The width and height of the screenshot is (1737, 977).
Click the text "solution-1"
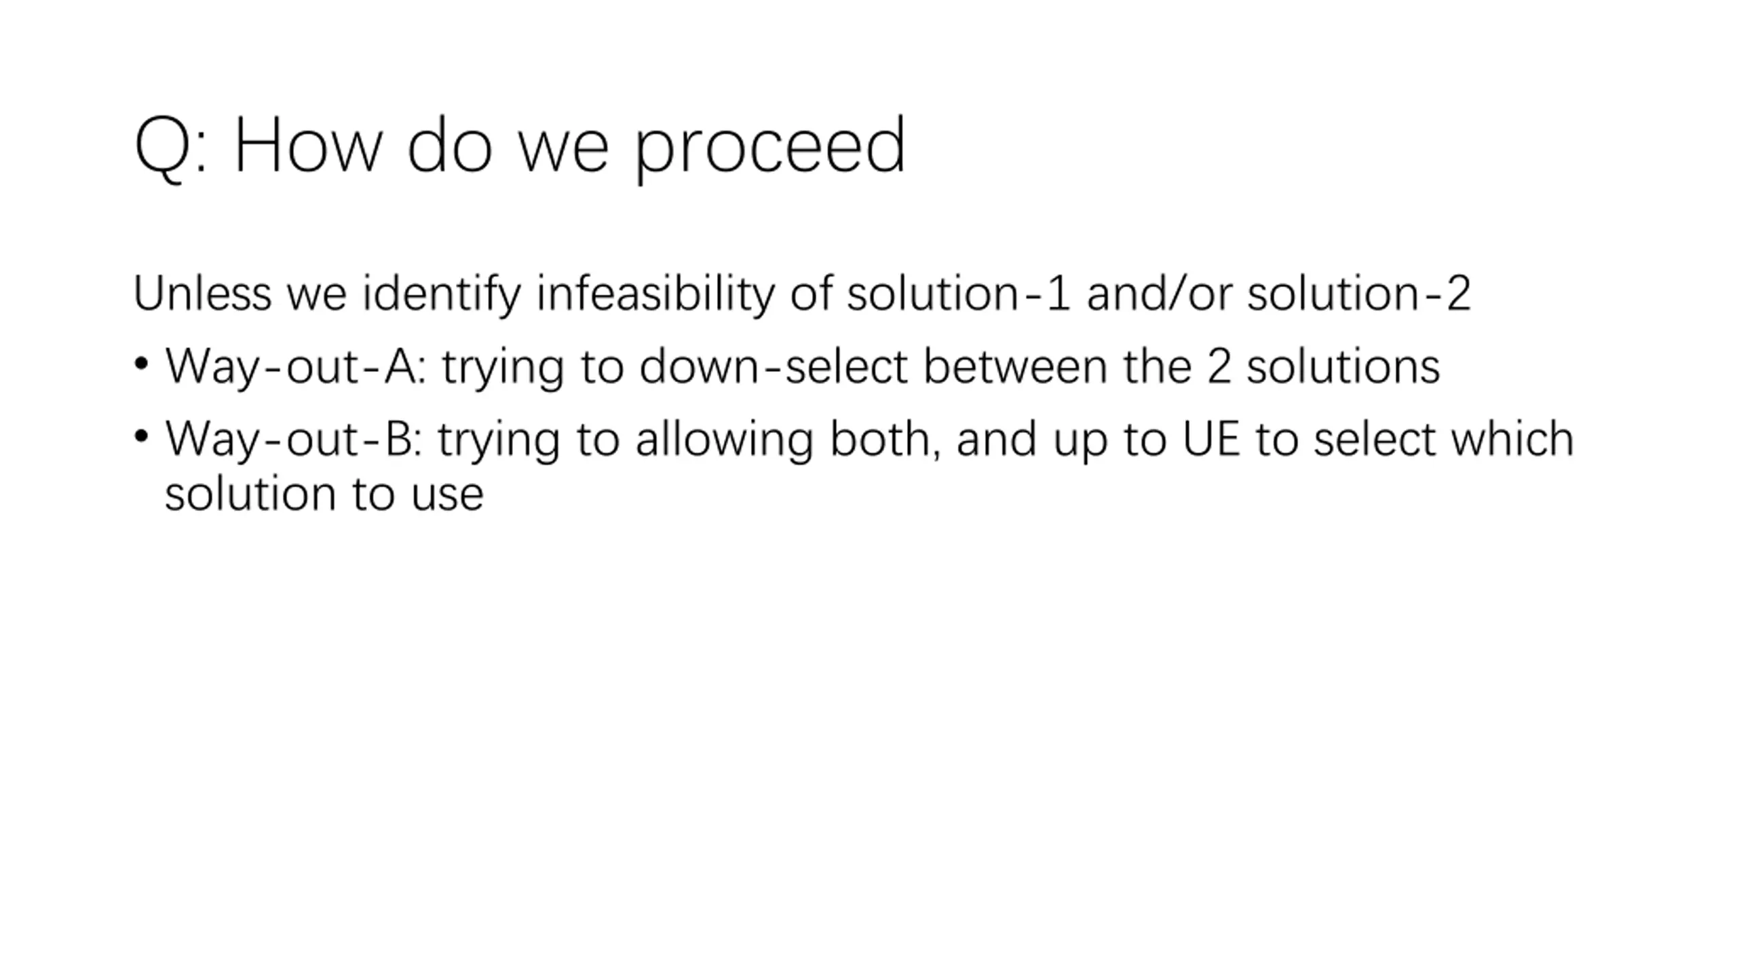click(x=959, y=293)
